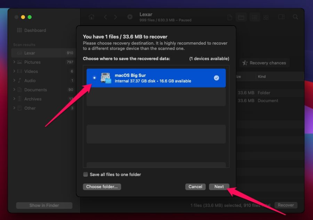Expand the Audio chevron
The width and height of the screenshot is (313, 220).
click(14, 80)
